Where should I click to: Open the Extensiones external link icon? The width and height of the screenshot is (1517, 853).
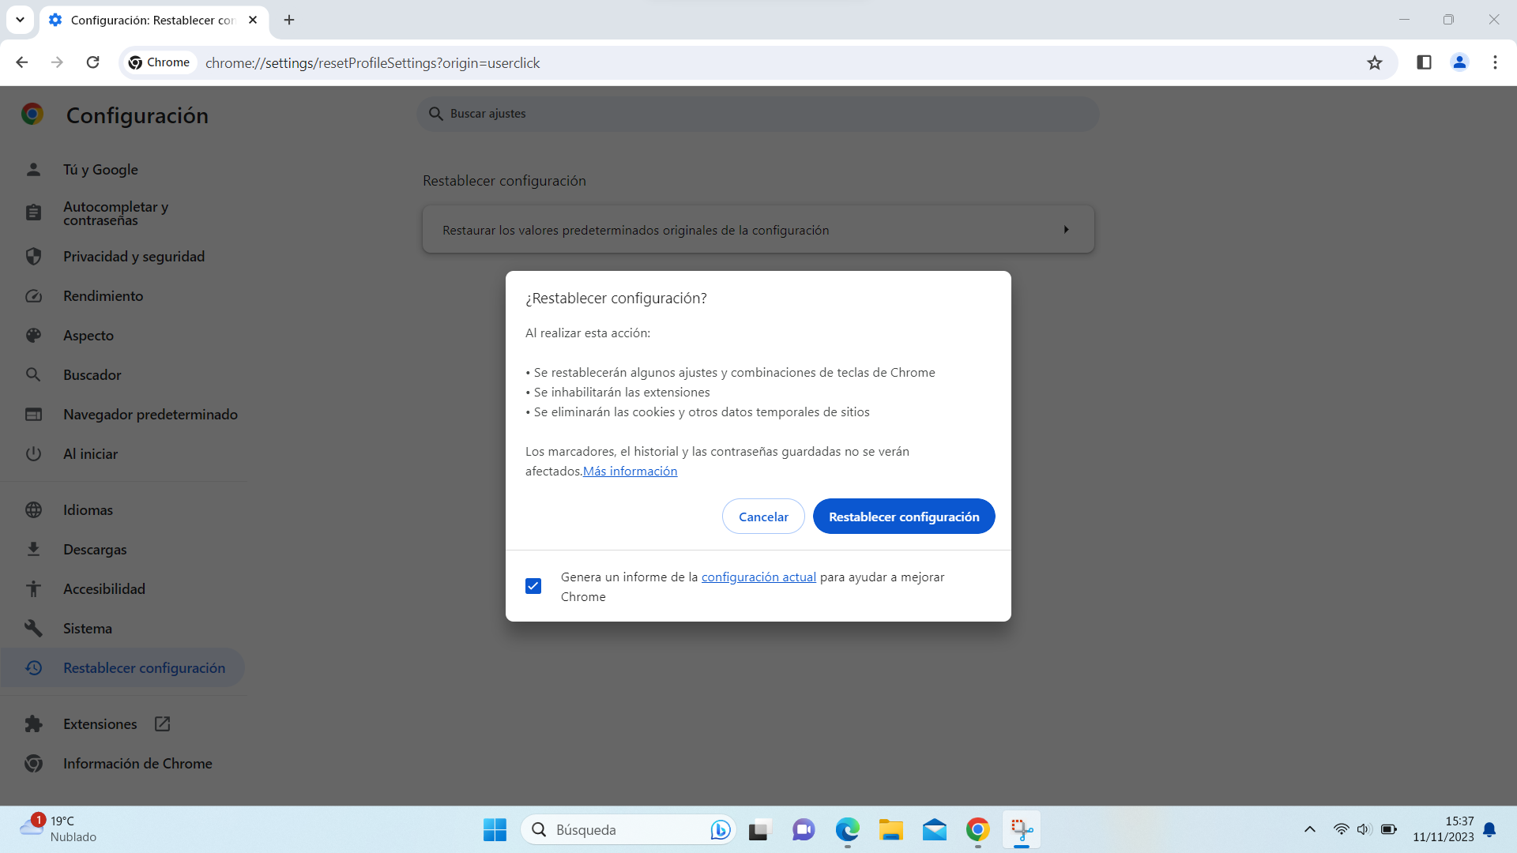pyautogui.click(x=162, y=723)
